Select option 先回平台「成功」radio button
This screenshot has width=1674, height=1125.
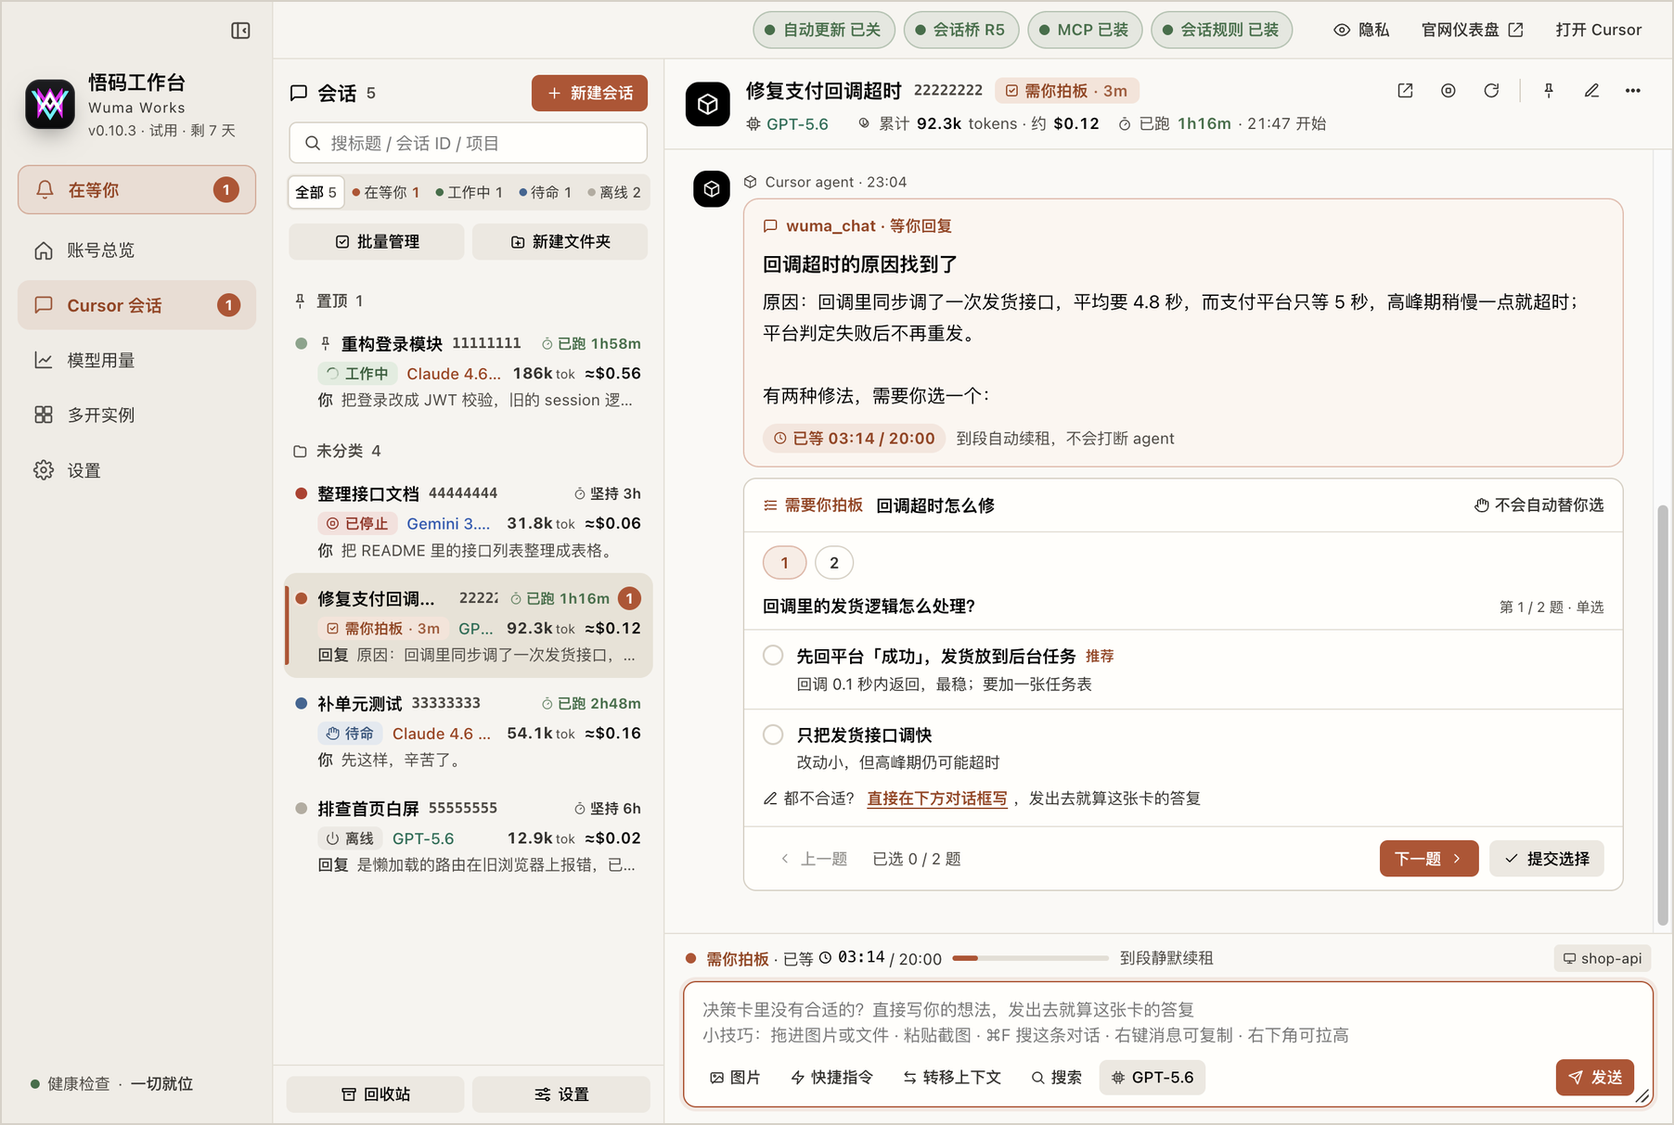(x=773, y=655)
